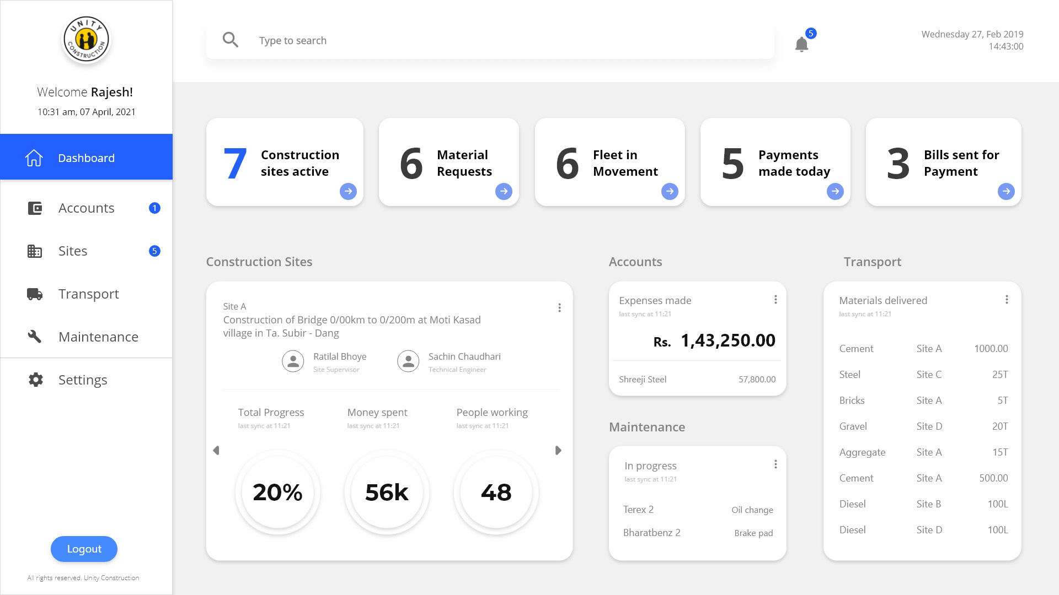Screen dimensions: 1059x595
Task: Open Materials delivered three-dot menu
Action: (1007, 299)
